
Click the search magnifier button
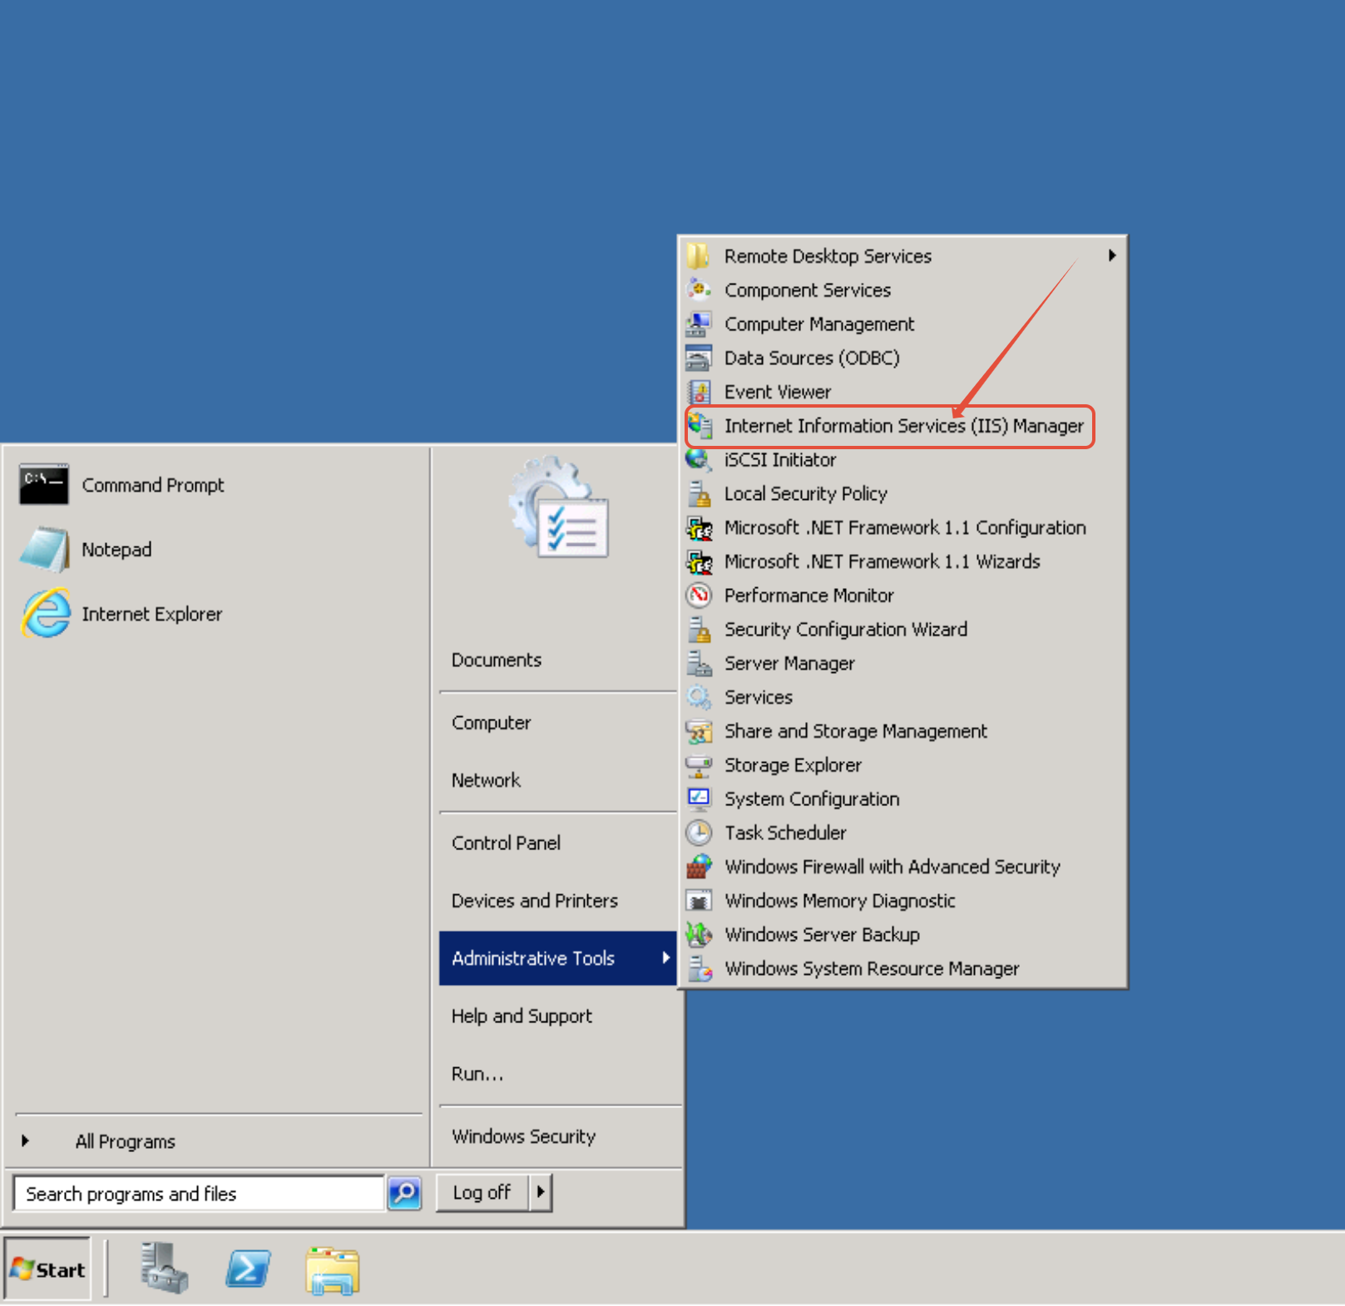[405, 1194]
